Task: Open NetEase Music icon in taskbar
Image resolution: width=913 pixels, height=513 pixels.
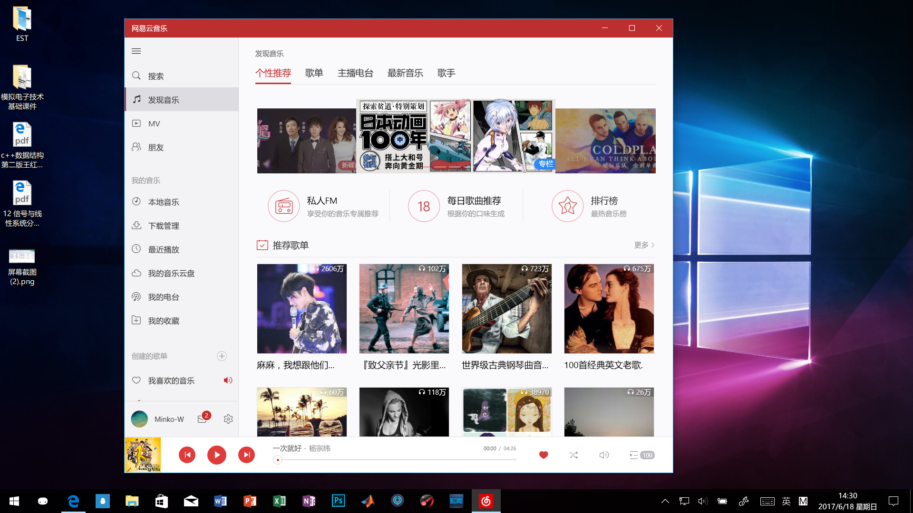Action: pyautogui.click(x=486, y=501)
